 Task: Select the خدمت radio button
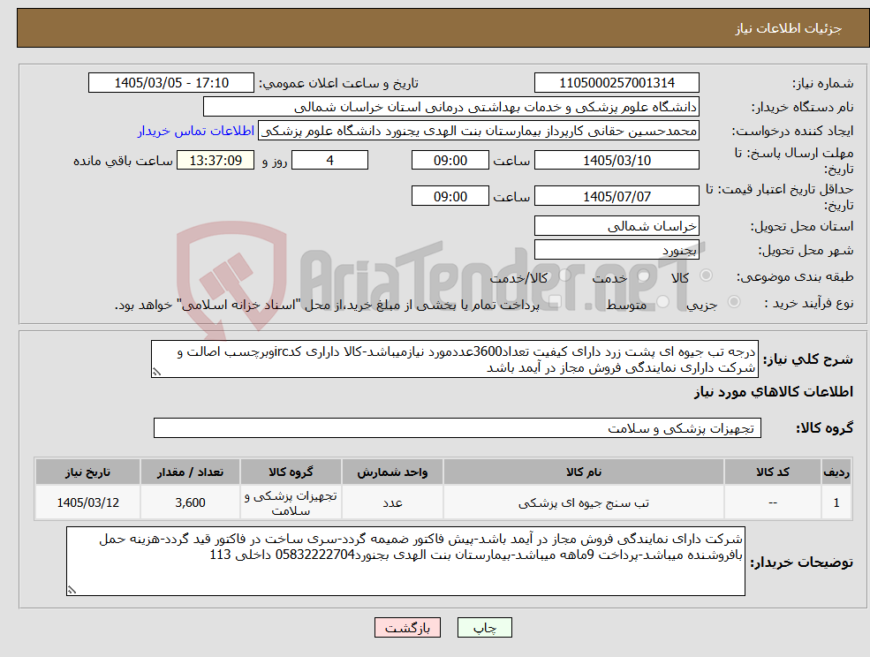pyautogui.click(x=644, y=276)
